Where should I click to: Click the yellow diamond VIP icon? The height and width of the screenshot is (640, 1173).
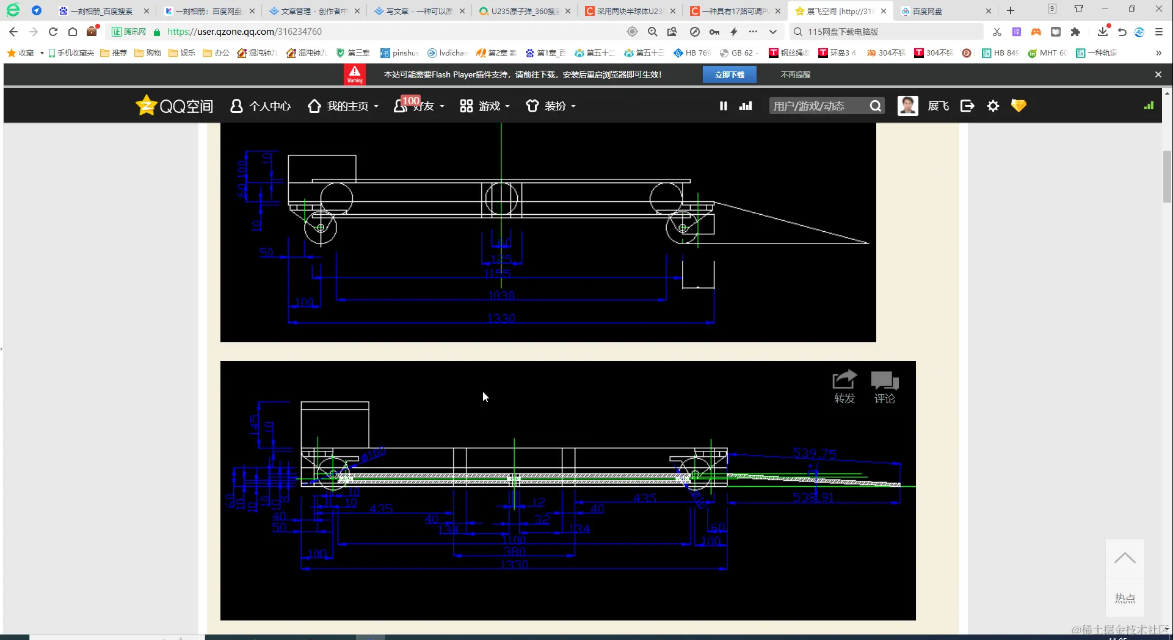click(1019, 106)
